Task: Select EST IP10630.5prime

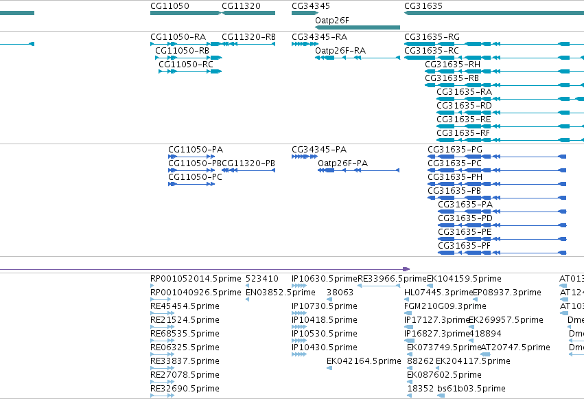Action: coord(325,279)
